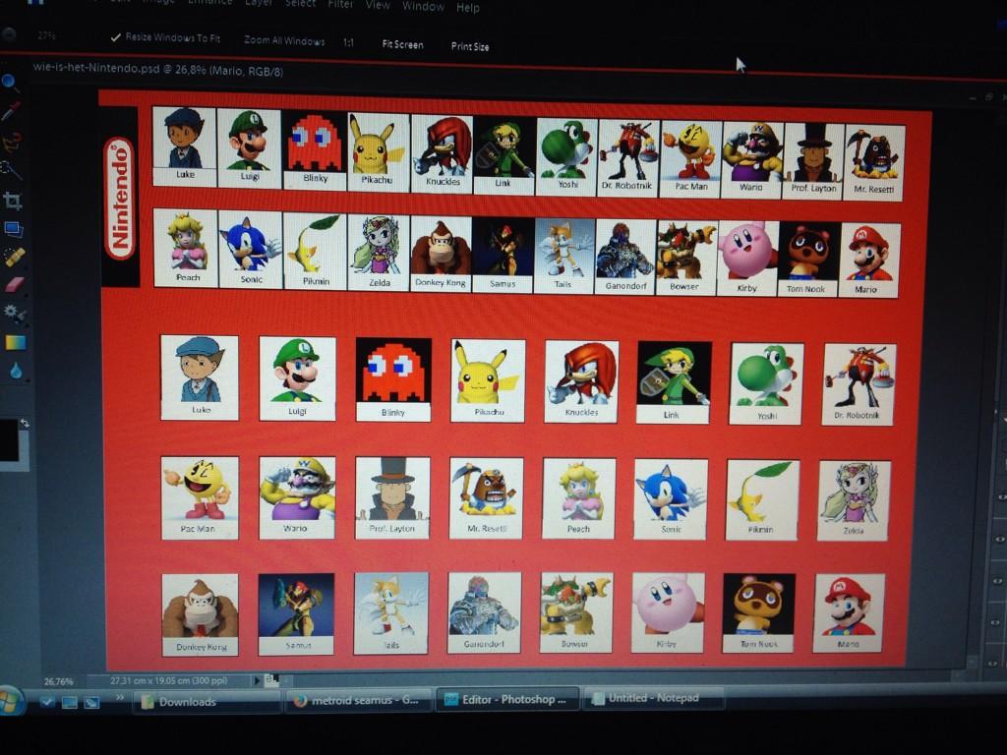The width and height of the screenshot is (1007, 755).
Task: Click the Windows Start orb
Action: click(x=11, y=700)
